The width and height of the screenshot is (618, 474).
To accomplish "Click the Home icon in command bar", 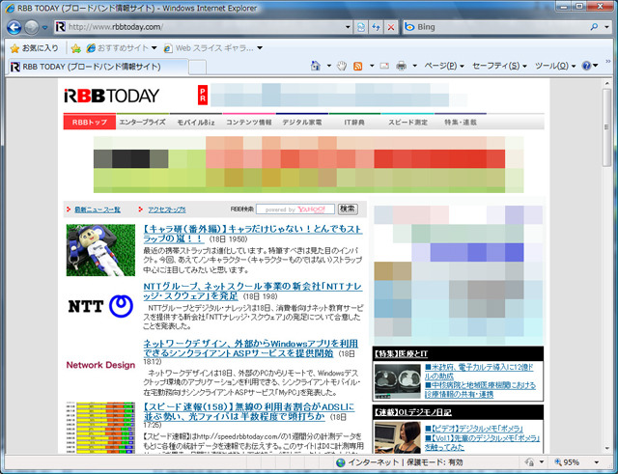I will pos(316,66).
